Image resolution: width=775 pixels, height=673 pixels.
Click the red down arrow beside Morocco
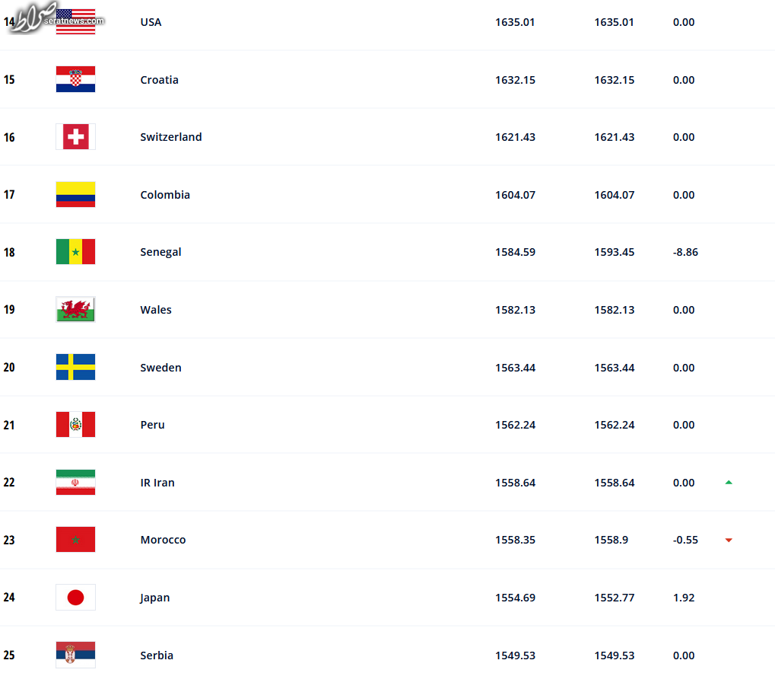(729, 540)
